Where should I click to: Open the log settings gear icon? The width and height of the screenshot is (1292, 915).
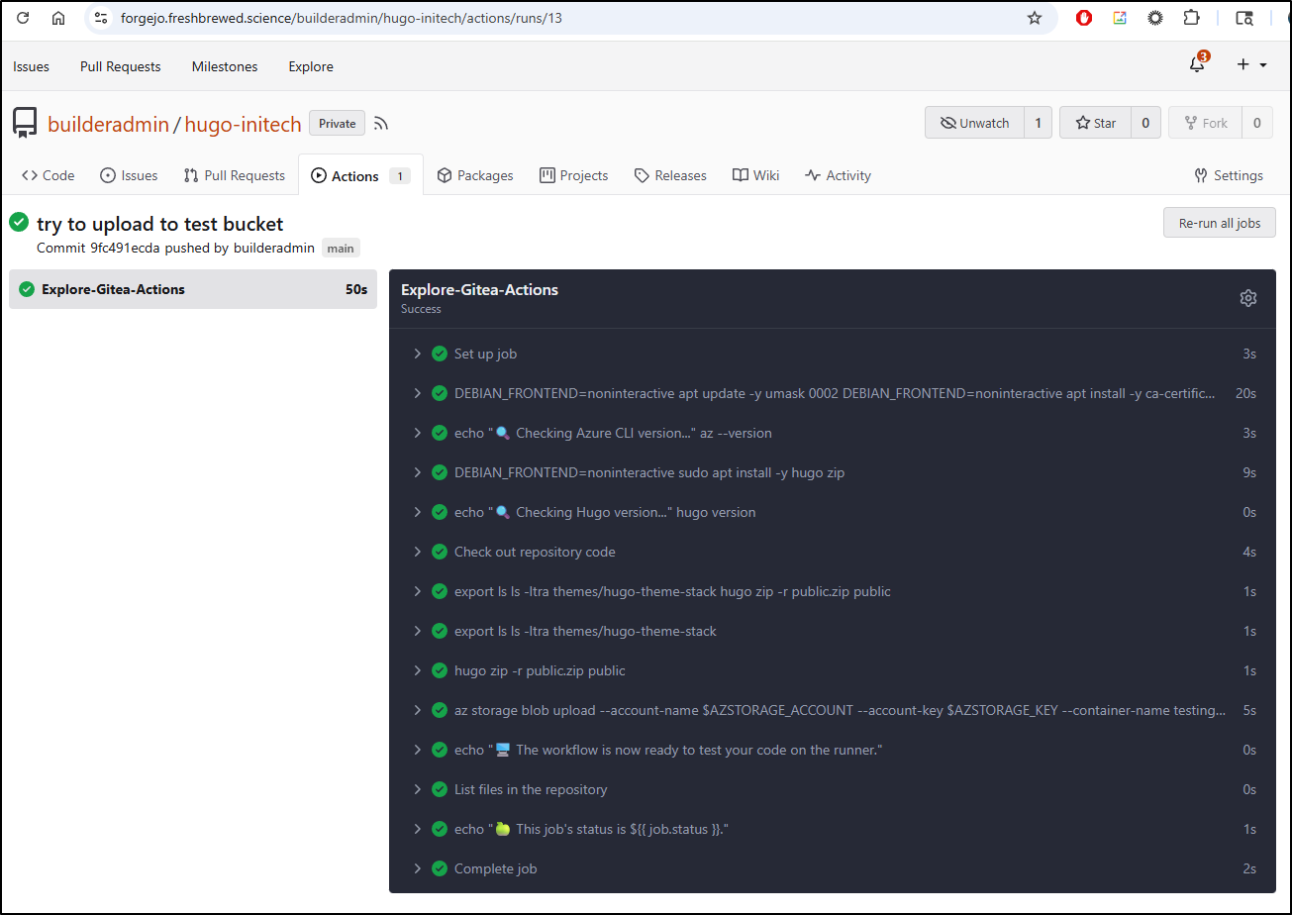tap(1247, 298)
